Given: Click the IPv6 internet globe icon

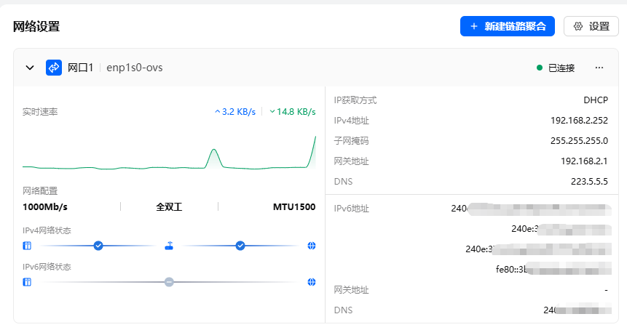Looking at the screenshot, I should tap(312, 282).
